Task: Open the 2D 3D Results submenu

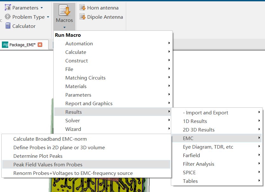Action: click(217, 130)
